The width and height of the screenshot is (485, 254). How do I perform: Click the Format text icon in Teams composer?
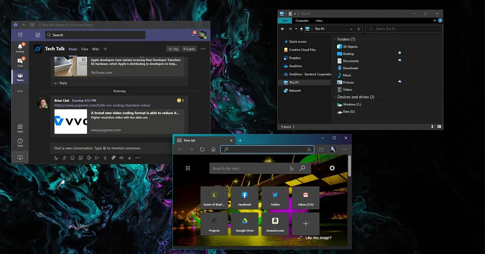click(x=56, y=158)
